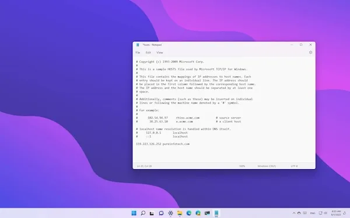The width and height of the screenshot is (350, 218).
Task: Minimize the Notepad window
Action: 292,45
